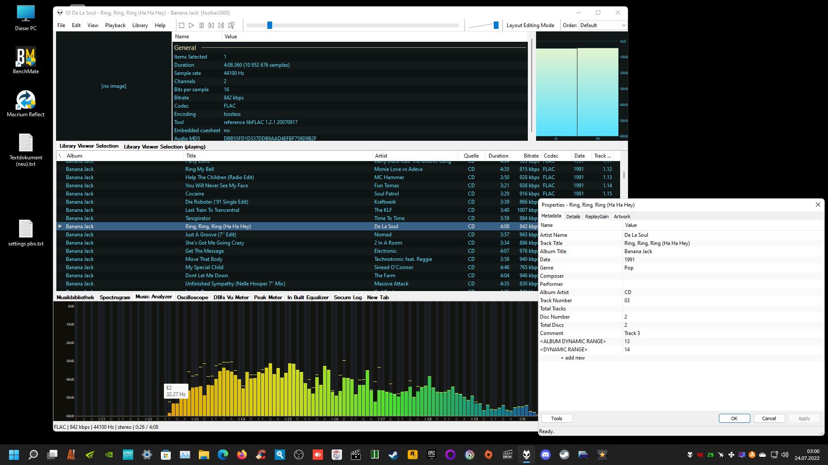Screen dimensions: 828x465
Task: Skip to the next track
Action: (221, 25)
